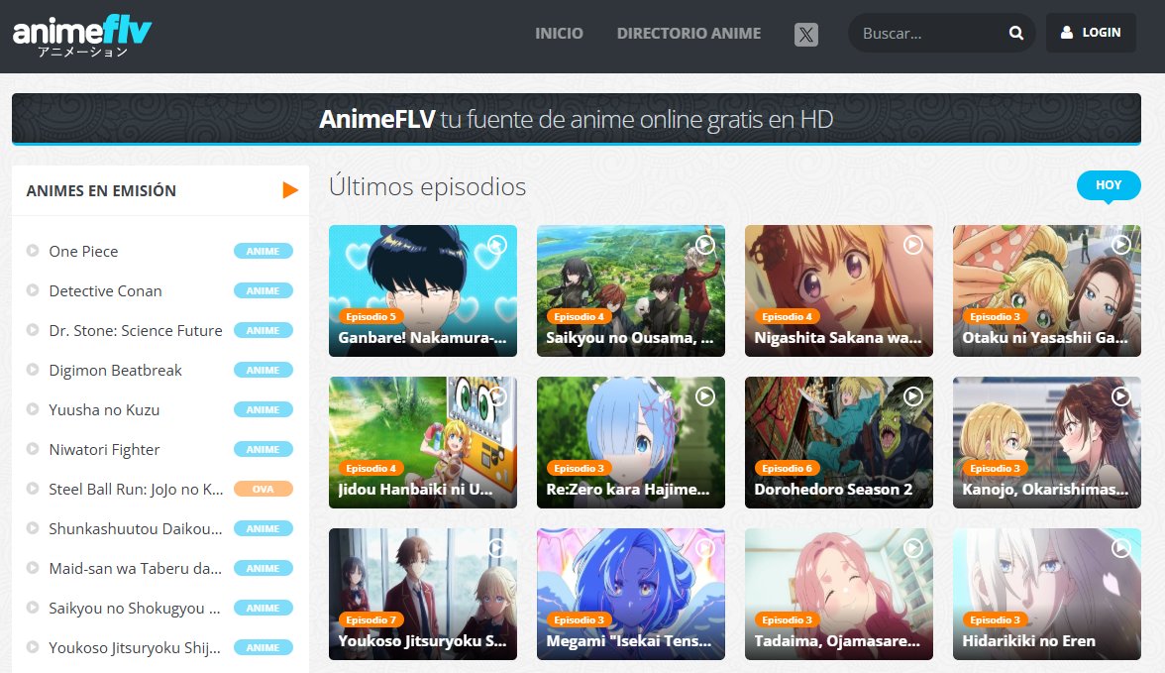The height and width of the screenshot is (673, 1165).
Task: Open the X (Twitter) social icon
Action: pos(806,35)
